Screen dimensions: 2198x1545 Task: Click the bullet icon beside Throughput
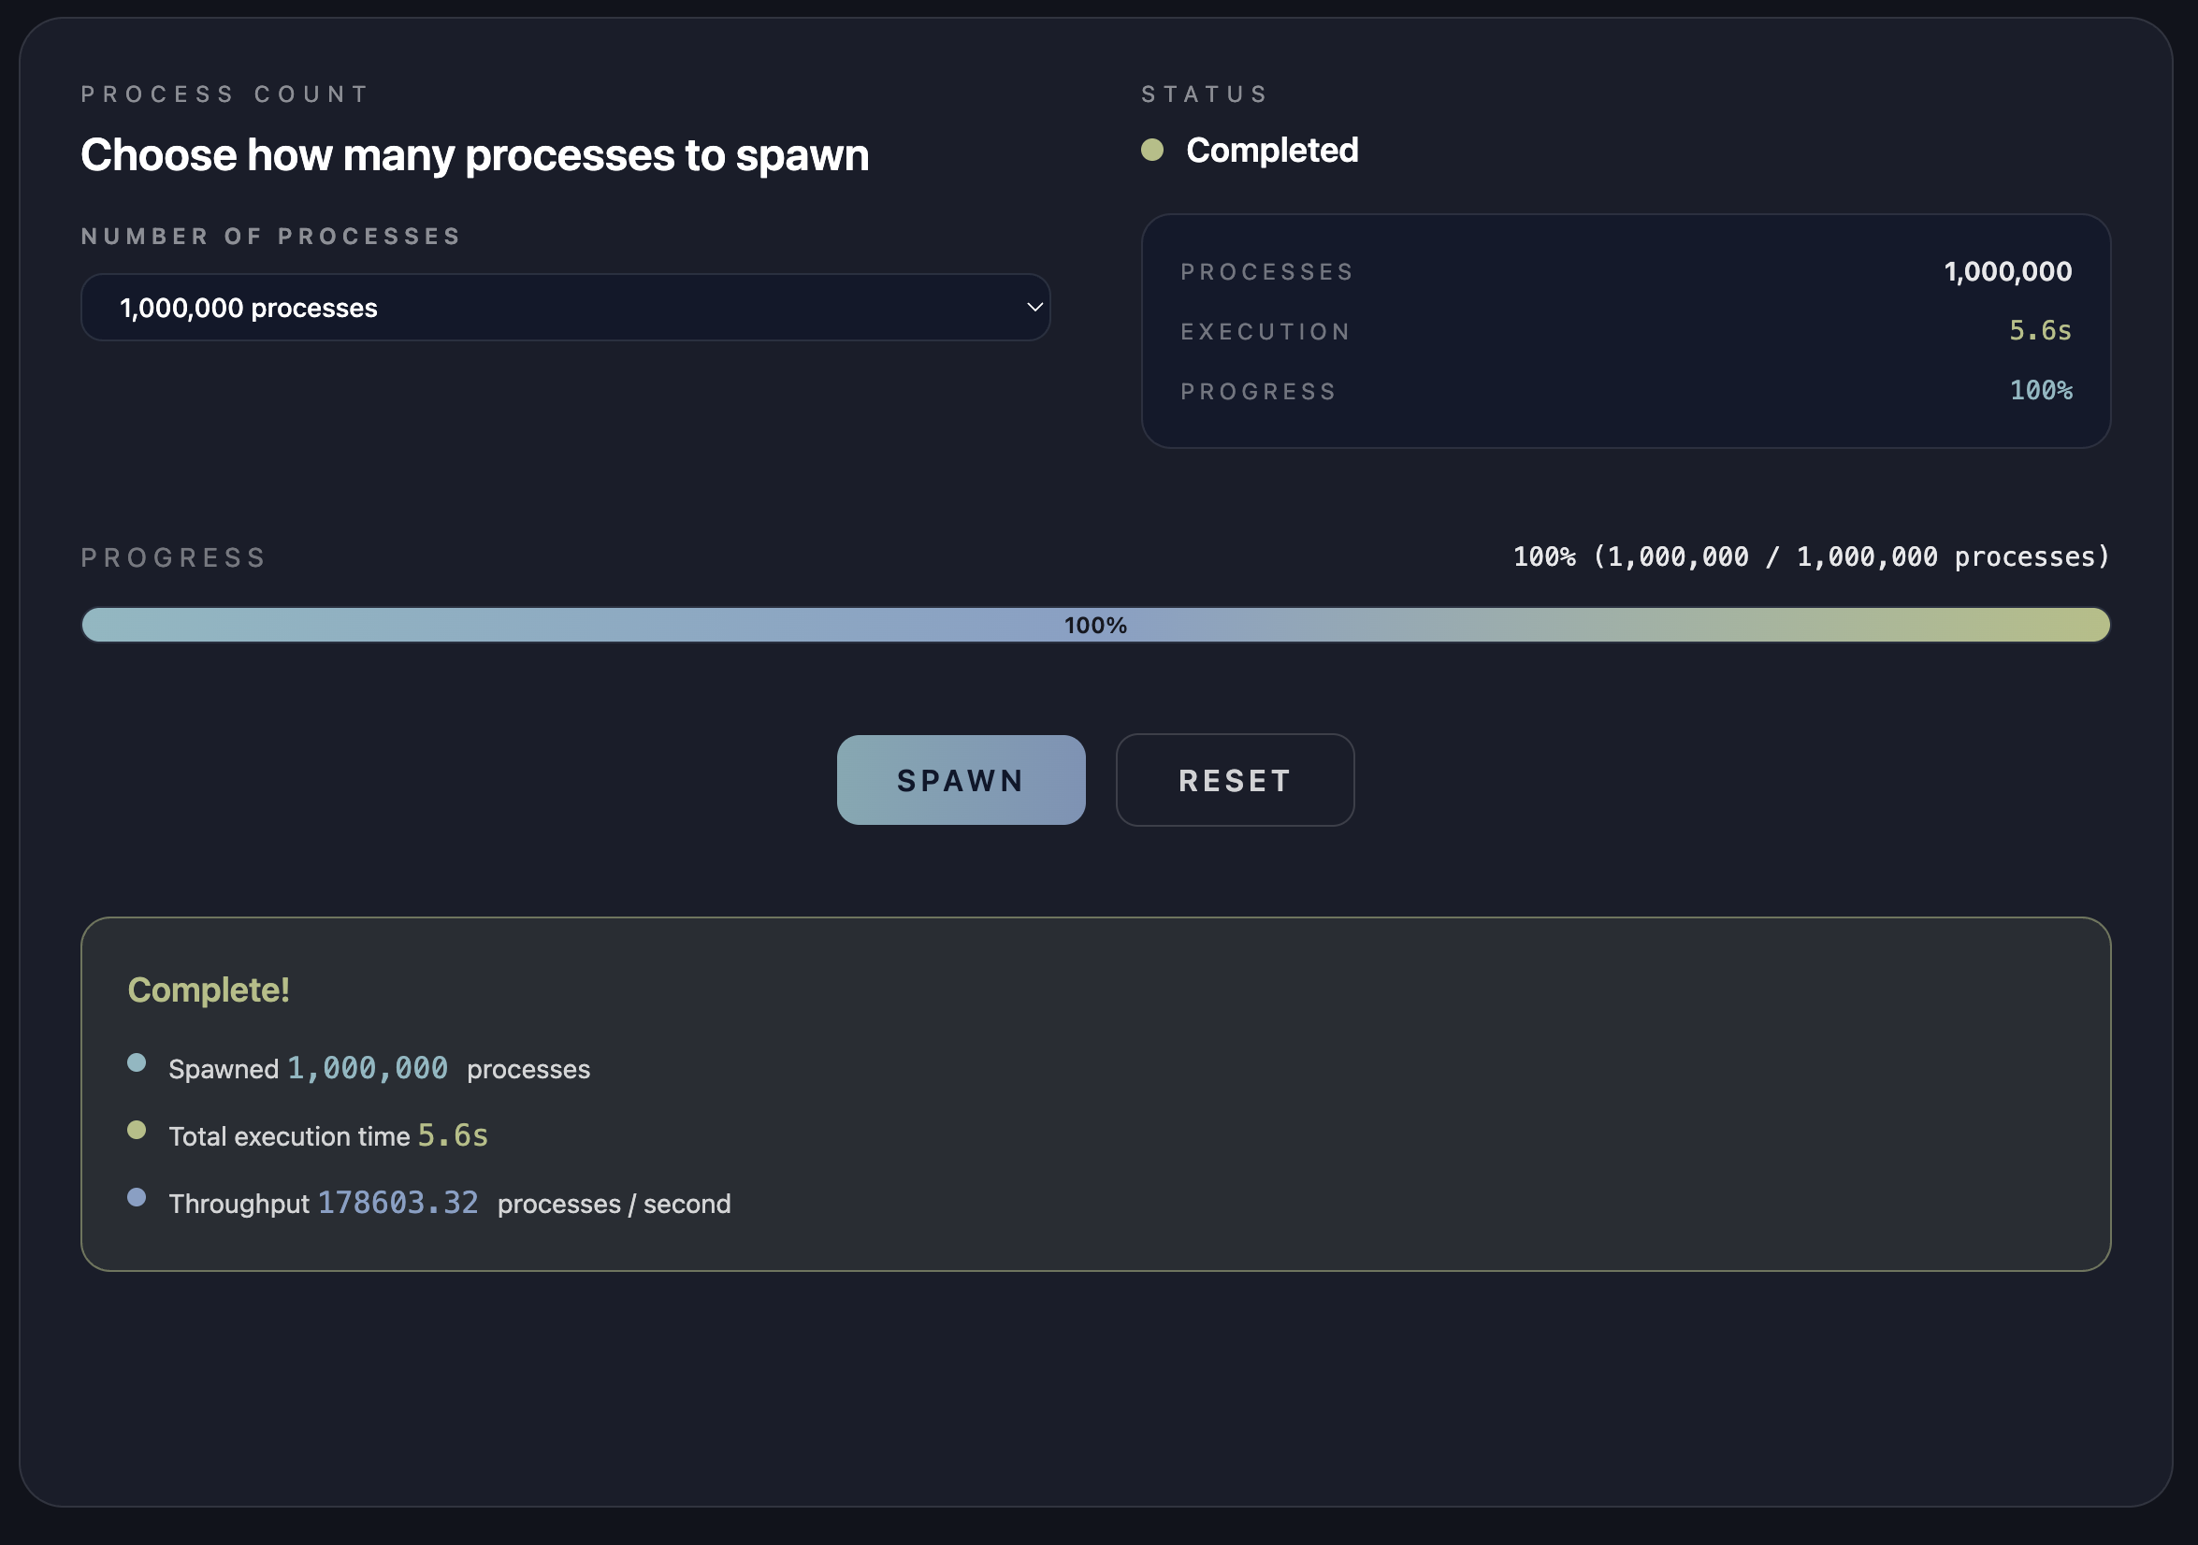point(136,1196)
